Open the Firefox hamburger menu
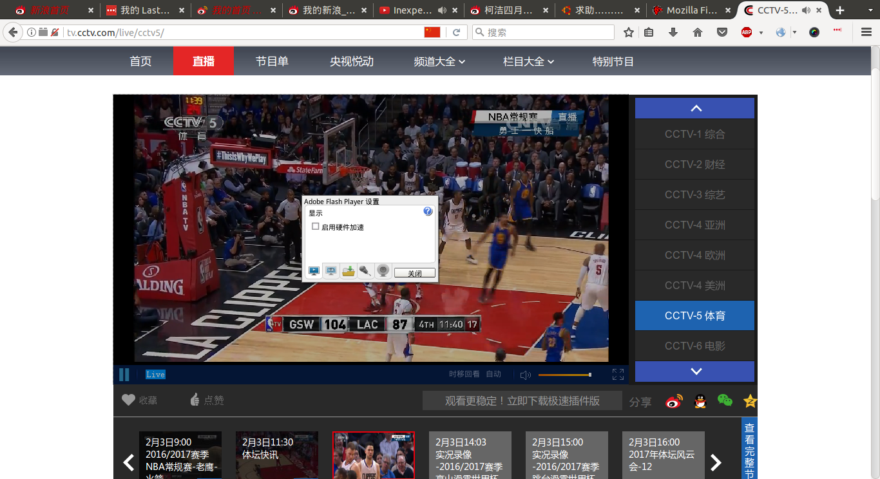Viewport: 880px width, 479px height. [x=866, y=32]
